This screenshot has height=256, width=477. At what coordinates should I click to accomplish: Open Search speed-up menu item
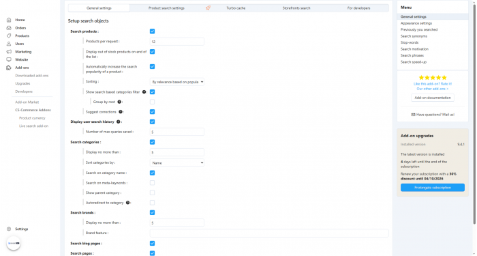pyautogui.click(x=414, y=62)
